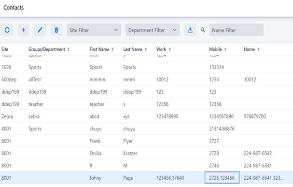Click first name Johny
This screenshot has height=187, width=293.
coord(95,178)
